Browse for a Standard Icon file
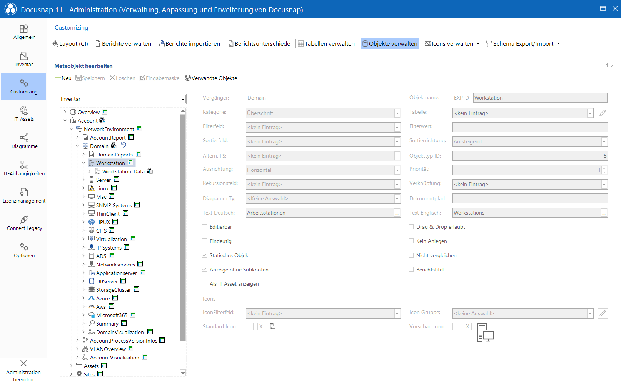This screenshot has height=386, width=621. (250, 326)
